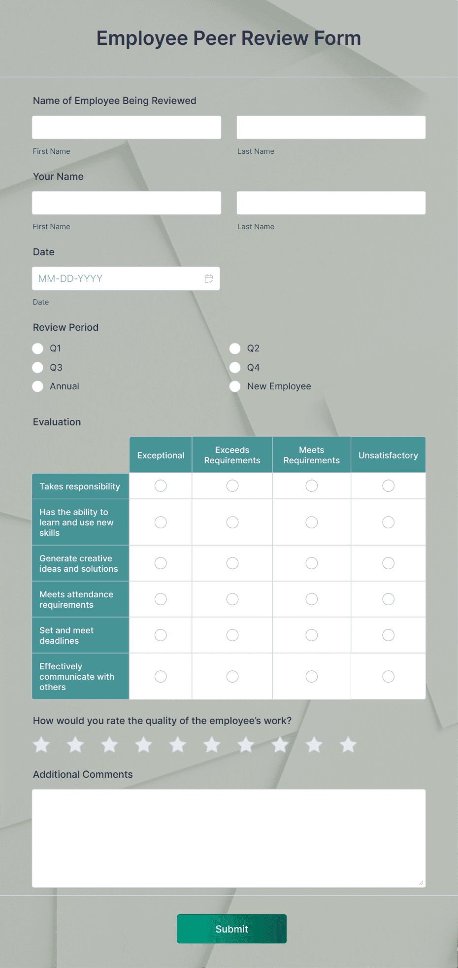Rate ability to learn new skills as Exceeds Requirements
Screen dimensions: 458x968
point(232,522)
